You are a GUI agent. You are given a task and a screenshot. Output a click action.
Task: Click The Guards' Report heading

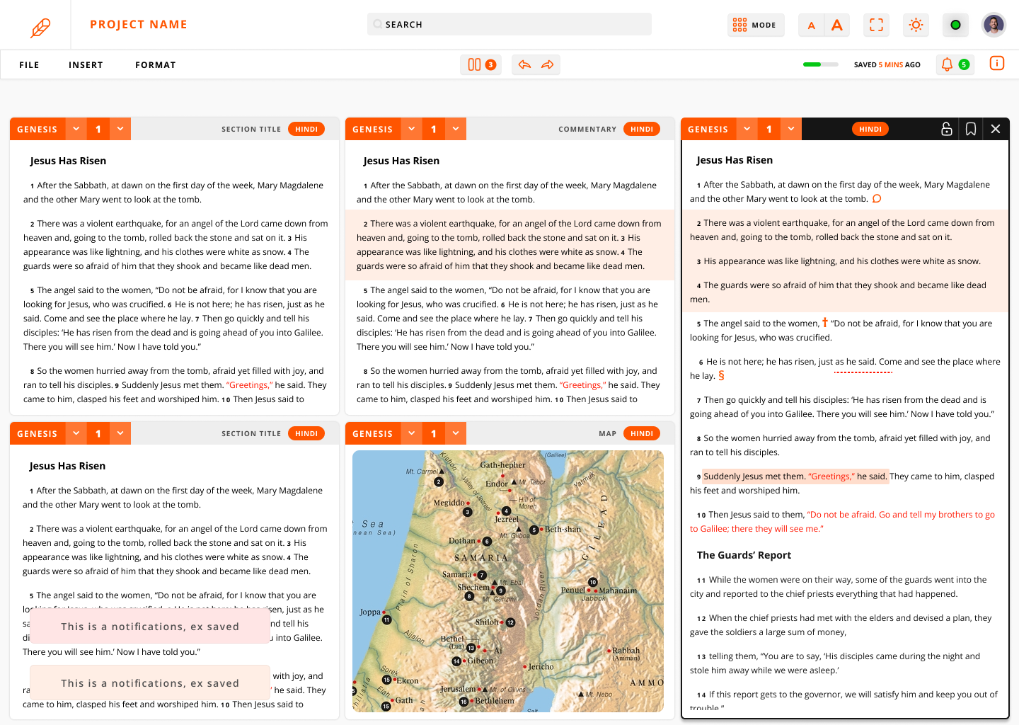(744, 555)
